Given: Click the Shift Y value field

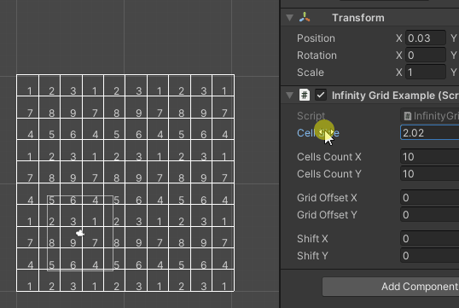Looking at the screenshot, I should 429,256.
